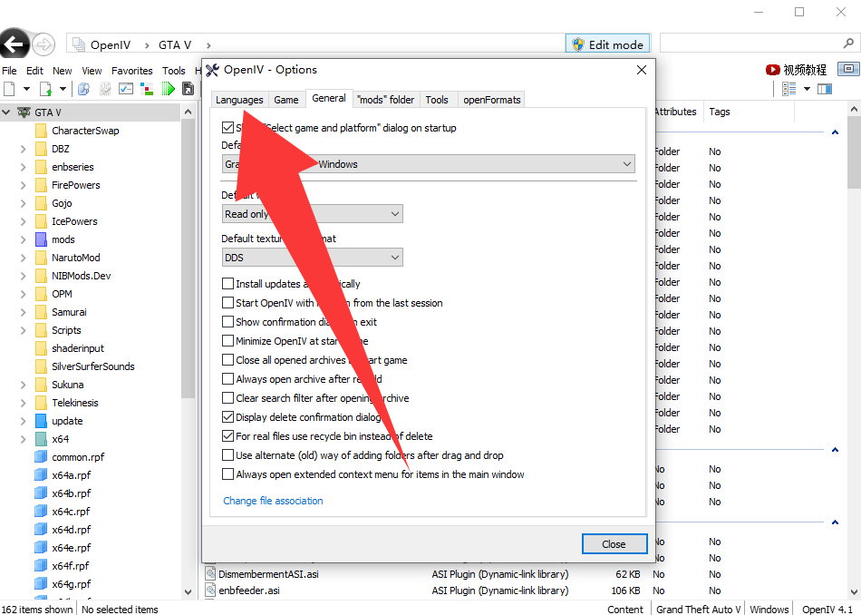Enable Close all opened archives checkbox
Image resolution: width=861 pixels, height=615 pixels.
pyautogui.click(x=227, y=360)
